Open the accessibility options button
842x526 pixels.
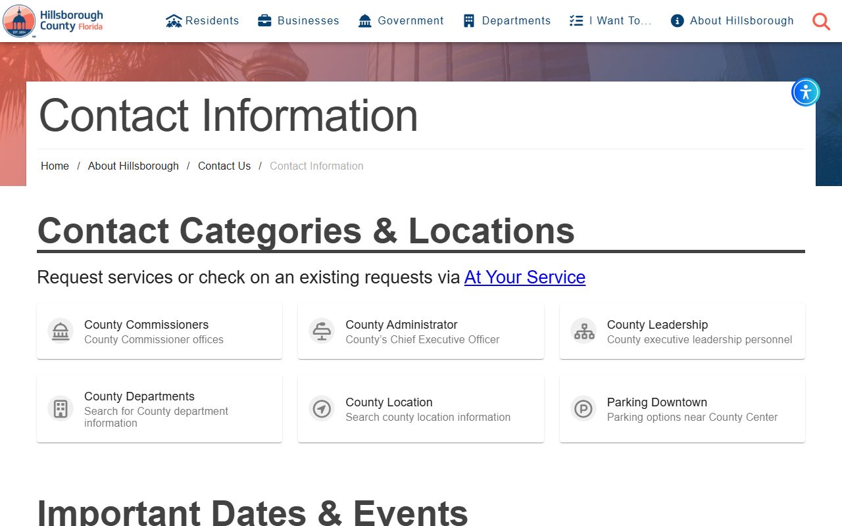click(x=806, y=92)
